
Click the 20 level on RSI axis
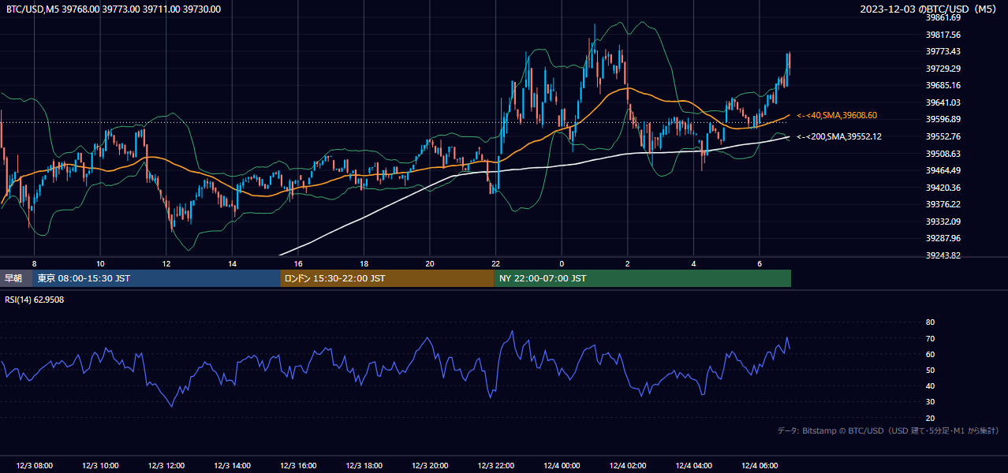tap(930, 418)
